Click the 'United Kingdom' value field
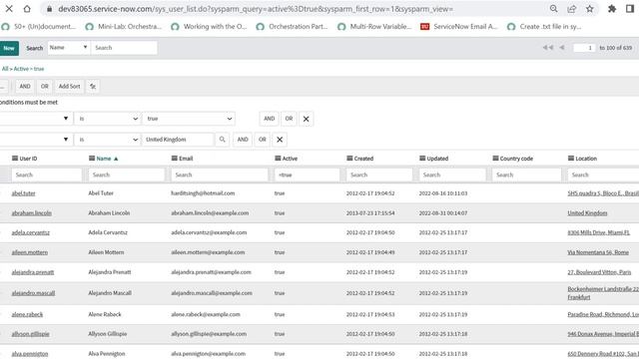The image size is (639, 359). 178,140
